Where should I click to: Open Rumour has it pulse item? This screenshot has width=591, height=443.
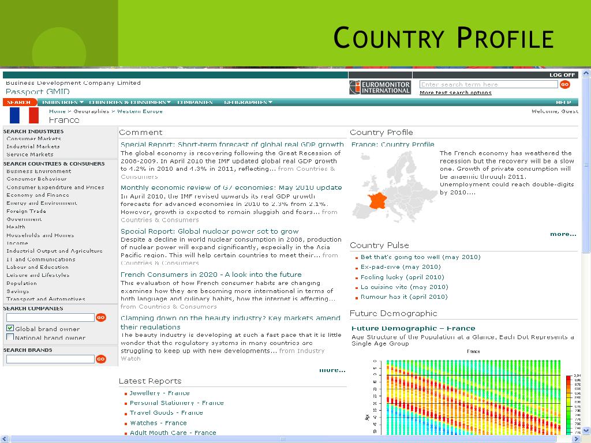[404, 297]
